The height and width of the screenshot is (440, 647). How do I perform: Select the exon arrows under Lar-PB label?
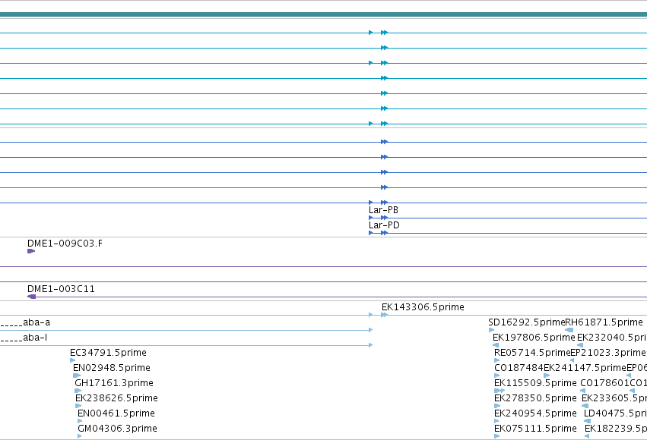coord(379,218)
